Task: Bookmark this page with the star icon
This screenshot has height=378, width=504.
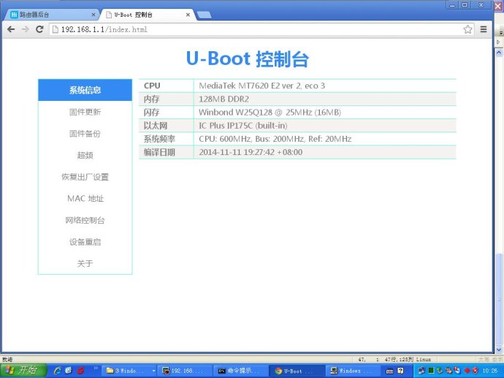Action: (467, 29)
